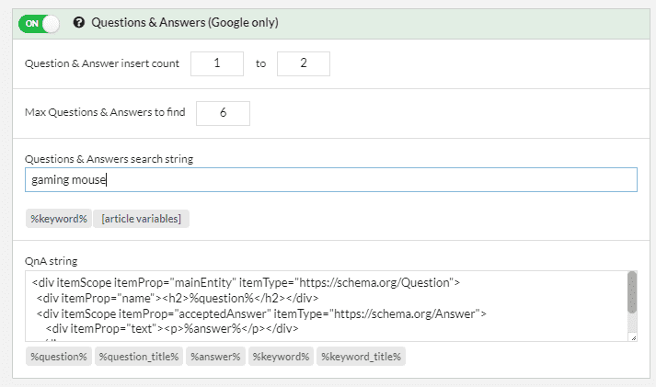Open the help icon beside Questions & Answers
The width and height of the screenshot is (656, 387).
(78, 23)
